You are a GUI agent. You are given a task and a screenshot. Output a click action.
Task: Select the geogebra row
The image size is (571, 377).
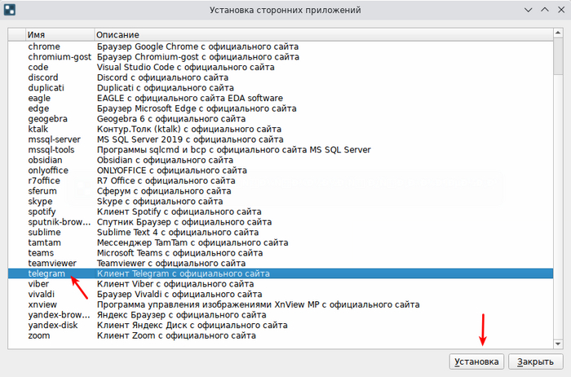(281, 119)
